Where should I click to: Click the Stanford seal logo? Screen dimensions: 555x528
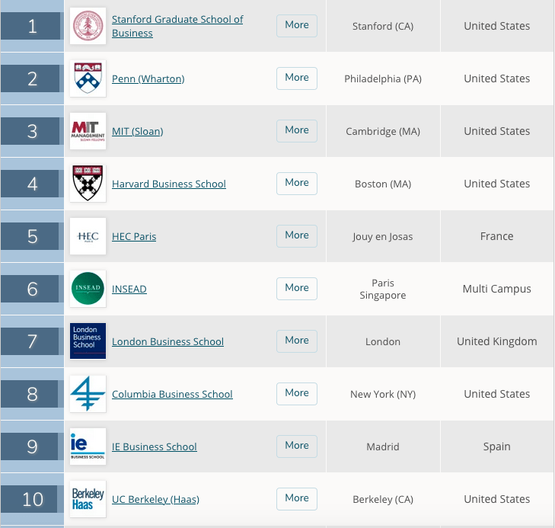[x=88, y=26]
